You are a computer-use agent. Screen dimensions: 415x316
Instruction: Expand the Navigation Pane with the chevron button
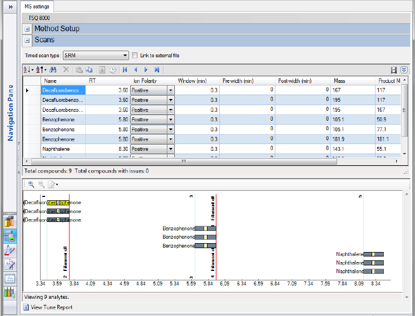pyautogui.click(x=10, y=7)
